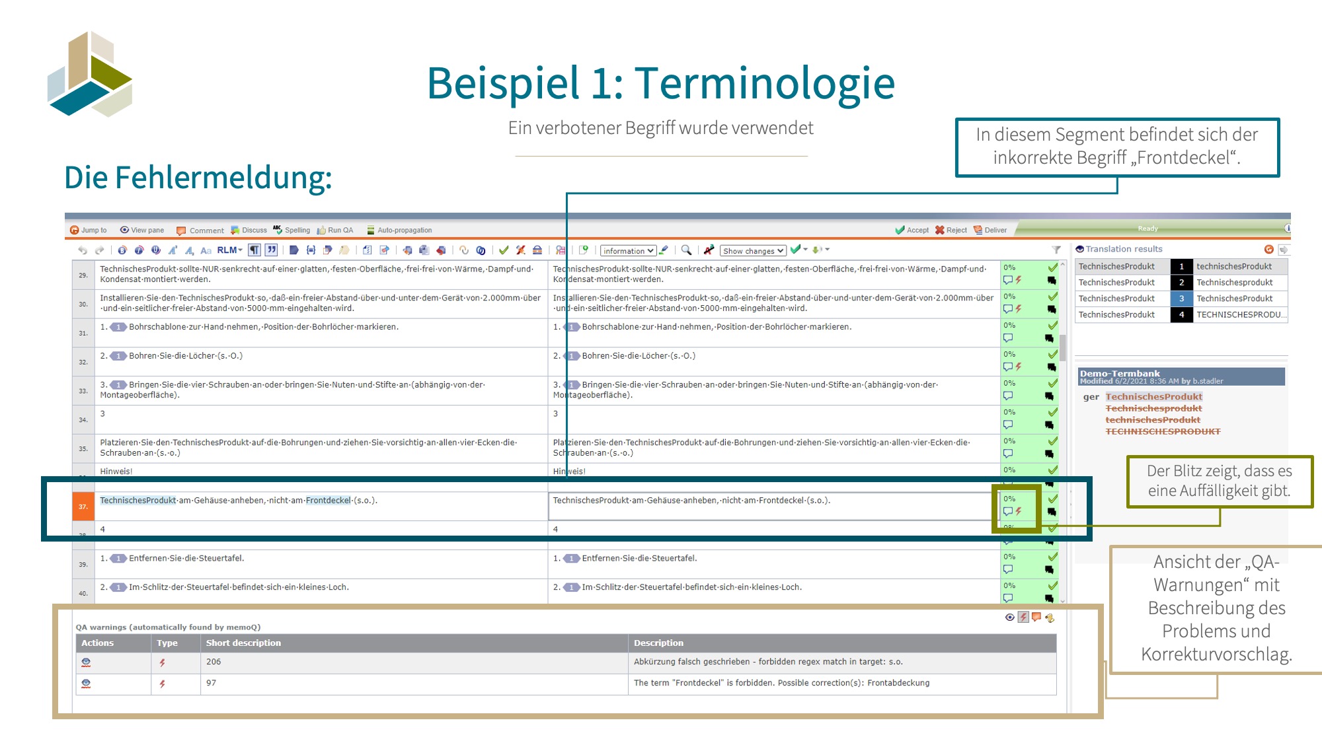
Task: Click green checkmark status of row 33
Action: pos(1053,383)
